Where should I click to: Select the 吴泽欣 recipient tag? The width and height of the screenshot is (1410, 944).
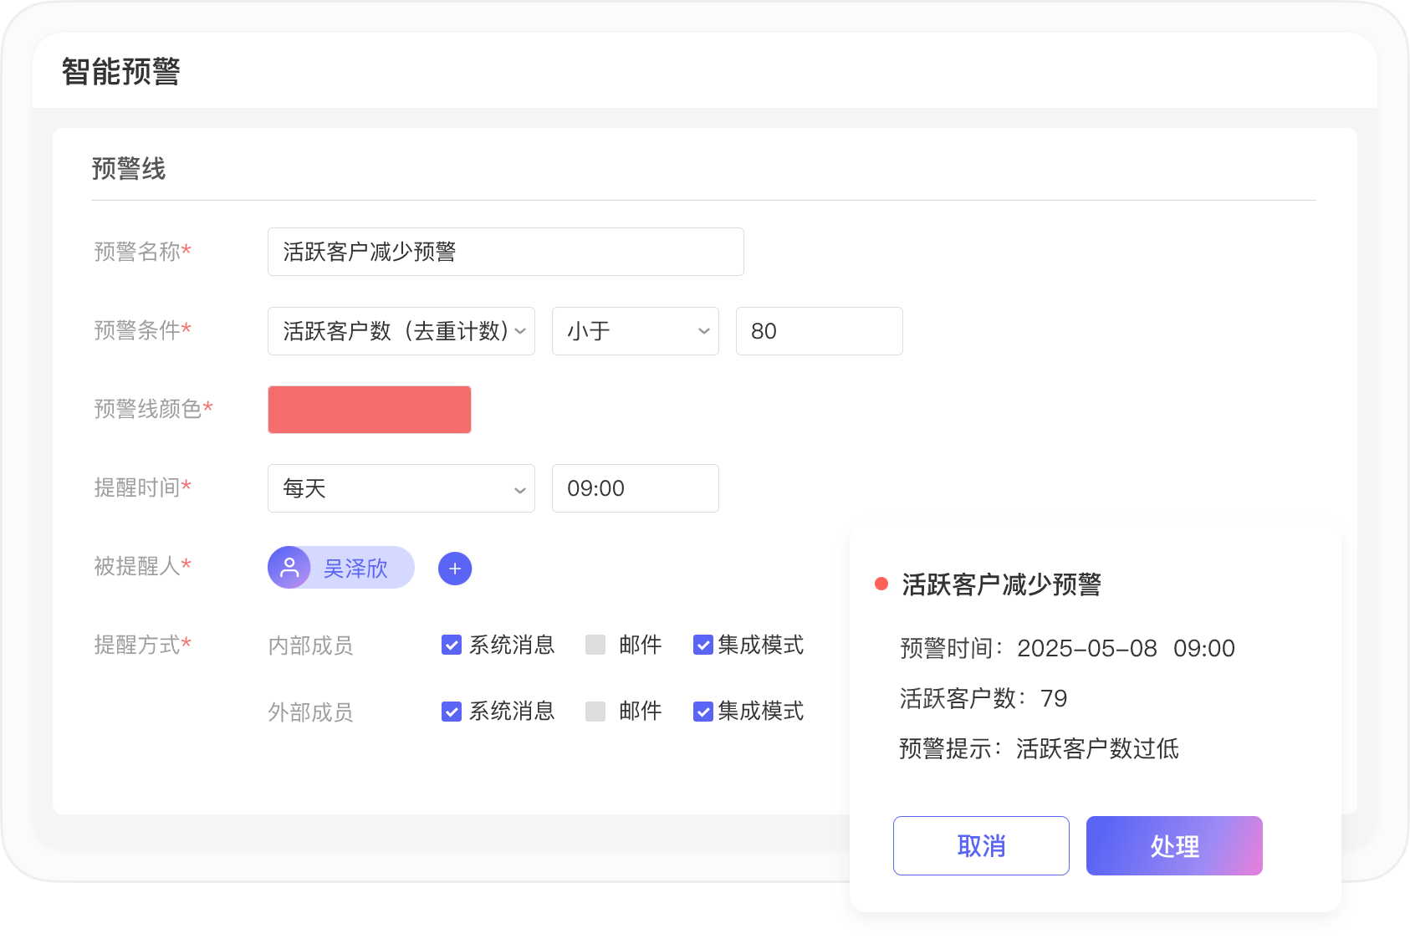pos(355,569)
